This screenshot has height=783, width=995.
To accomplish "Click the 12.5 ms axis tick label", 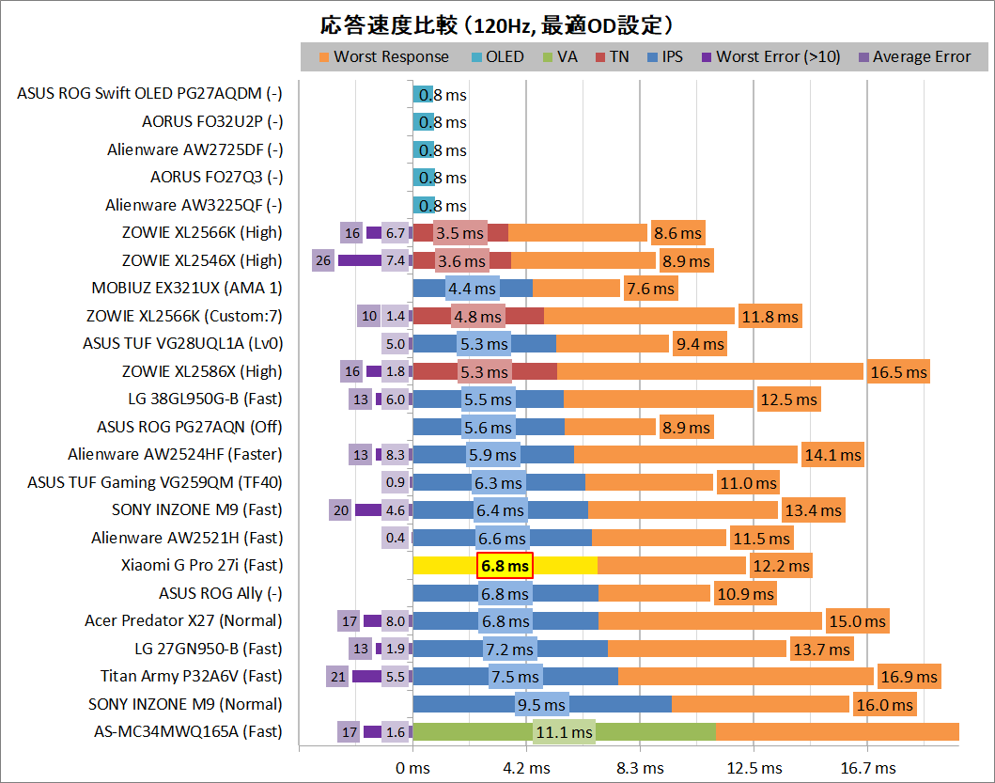I will 754,768.
